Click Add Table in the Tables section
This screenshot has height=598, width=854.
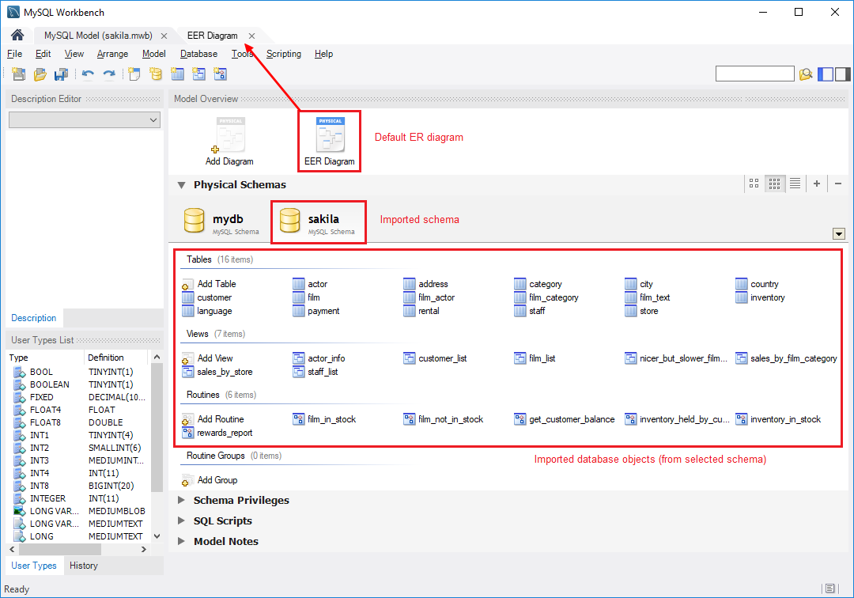point(216,284)
